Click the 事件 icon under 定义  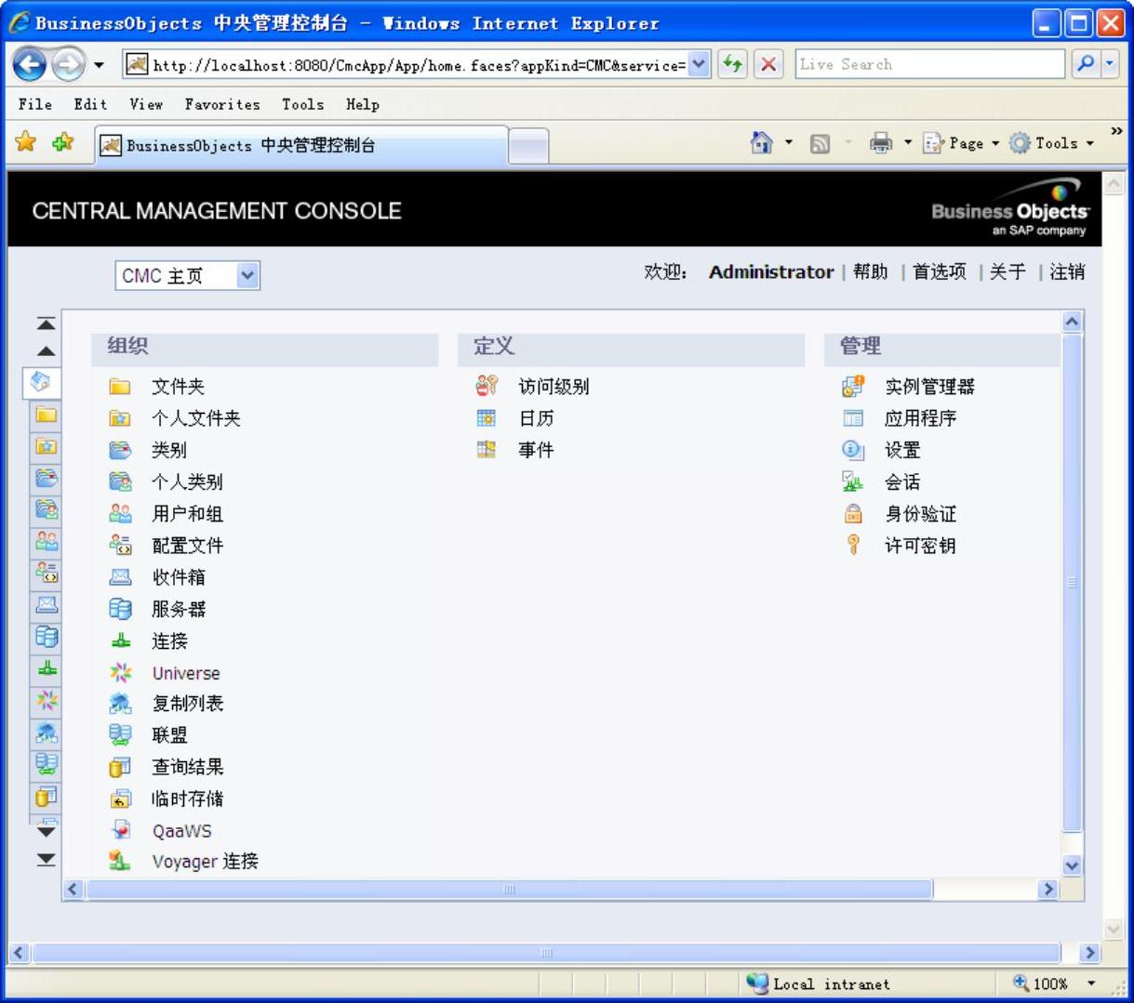(487, 450)
